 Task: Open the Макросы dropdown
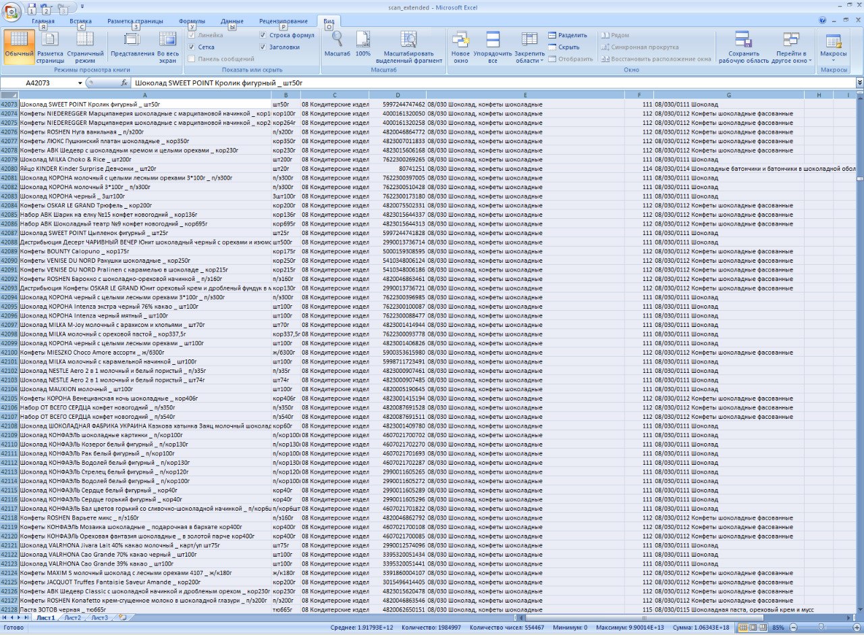[834, 47]
